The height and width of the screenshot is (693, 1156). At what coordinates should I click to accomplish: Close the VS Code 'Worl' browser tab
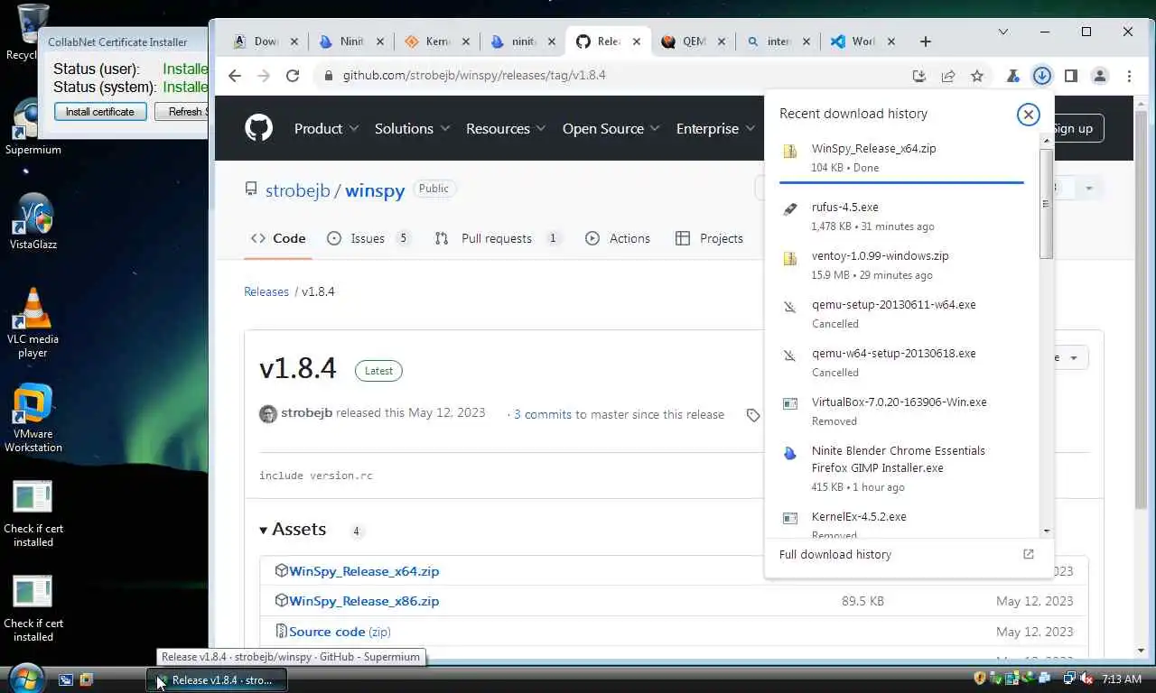(x=891, y=42)
